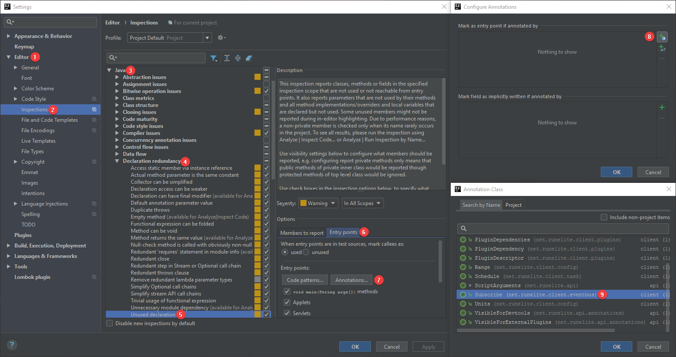Open the Project Default profile dropdown
Viewport: 676px width, 357px height.
pyautogui.click(x=207, y=38)
